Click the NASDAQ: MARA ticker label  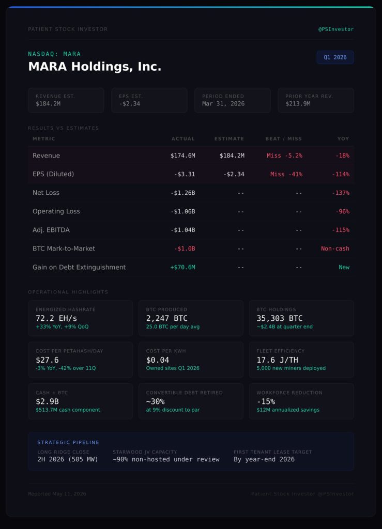click(54, 54)
